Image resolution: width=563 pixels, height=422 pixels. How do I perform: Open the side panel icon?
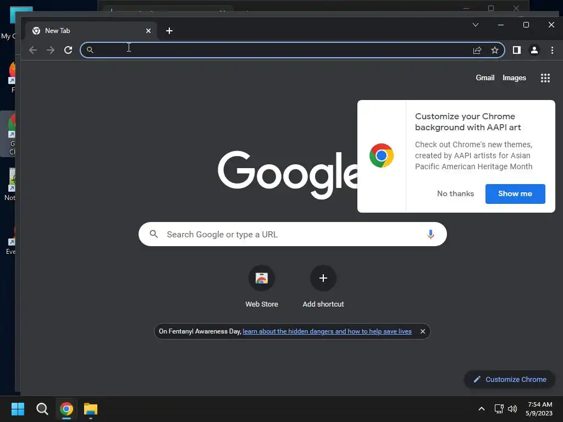[517, 50]
